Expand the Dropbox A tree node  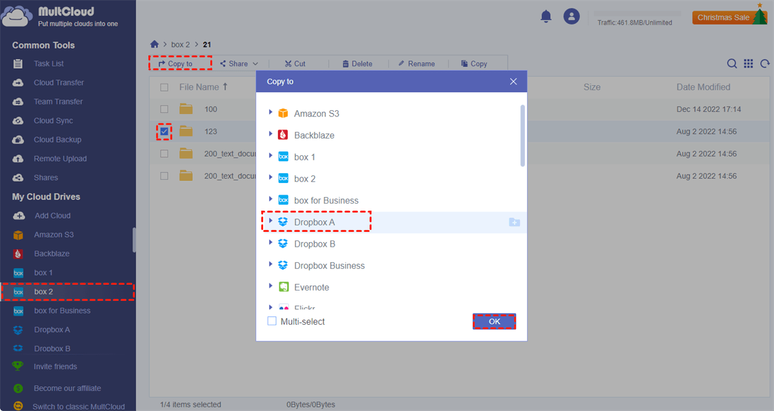[x=270, y=222]
